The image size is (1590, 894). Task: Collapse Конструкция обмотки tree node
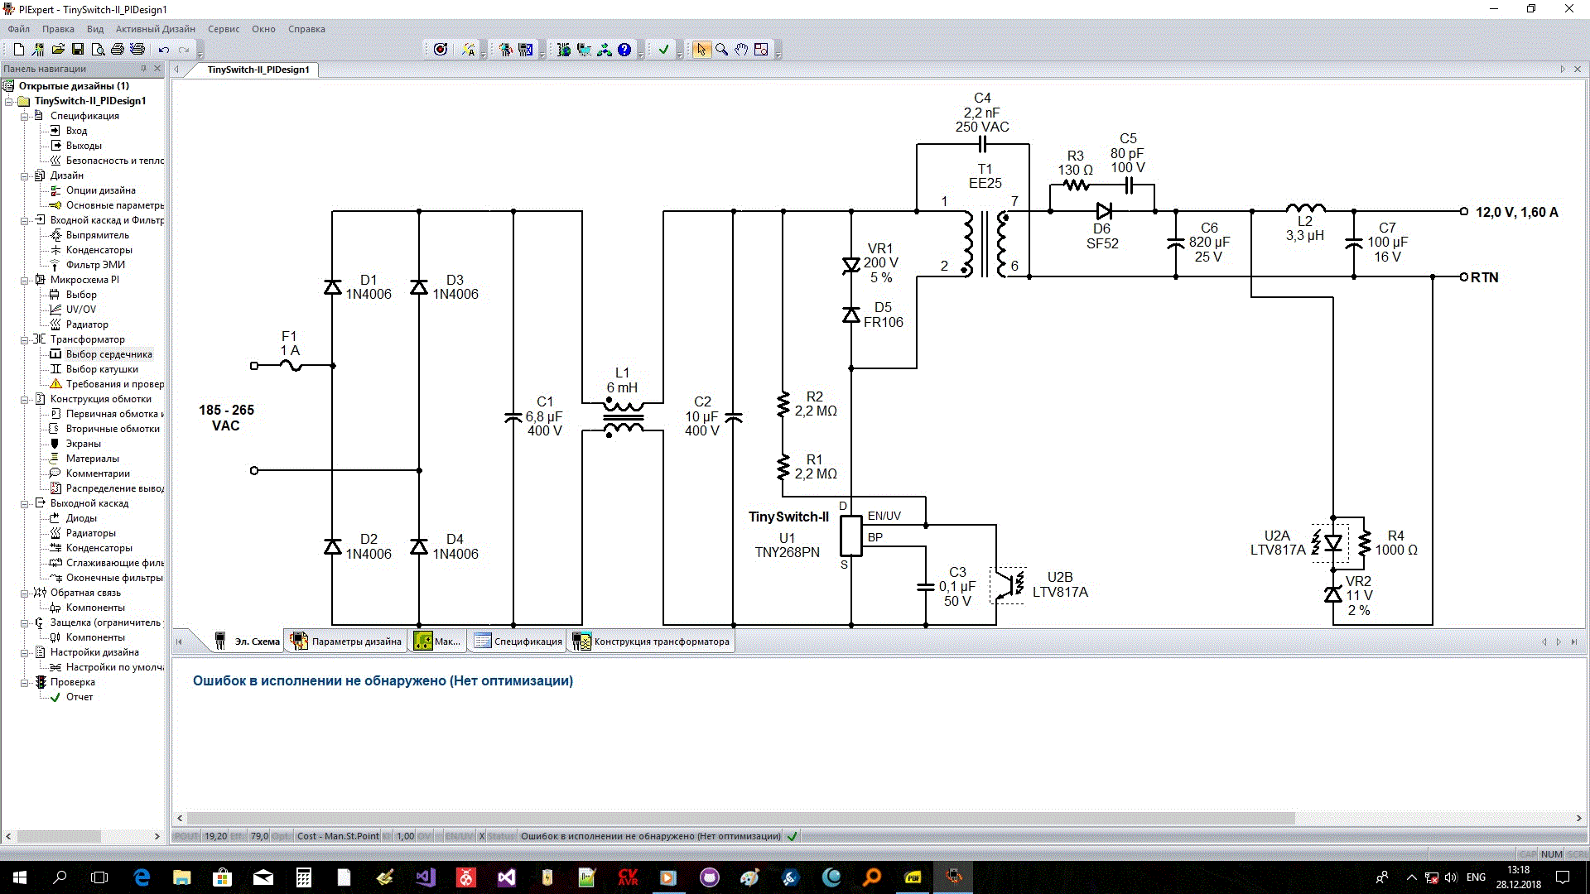25,399
